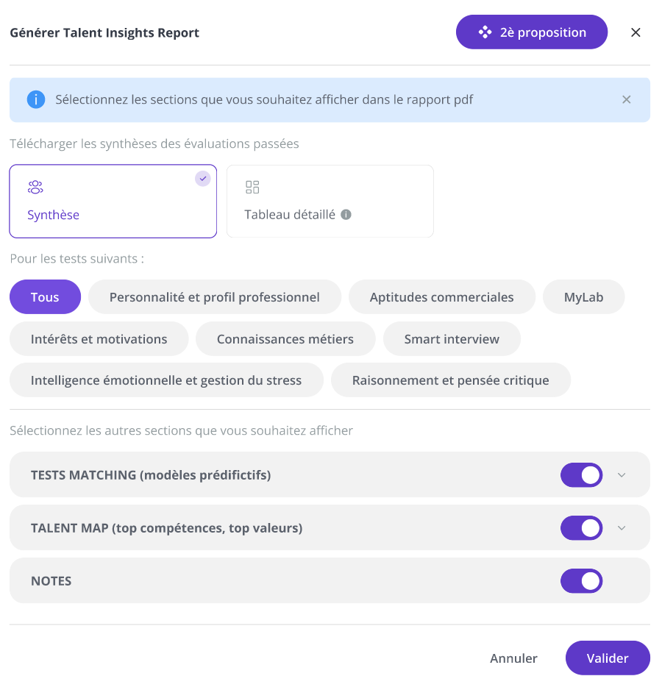
Task: Choose the Smart interview filter
Action: coord(452,339)
